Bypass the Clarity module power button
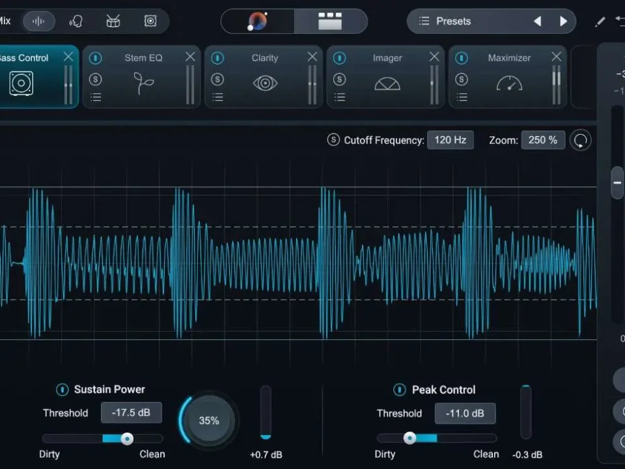 tap(217, 58)
